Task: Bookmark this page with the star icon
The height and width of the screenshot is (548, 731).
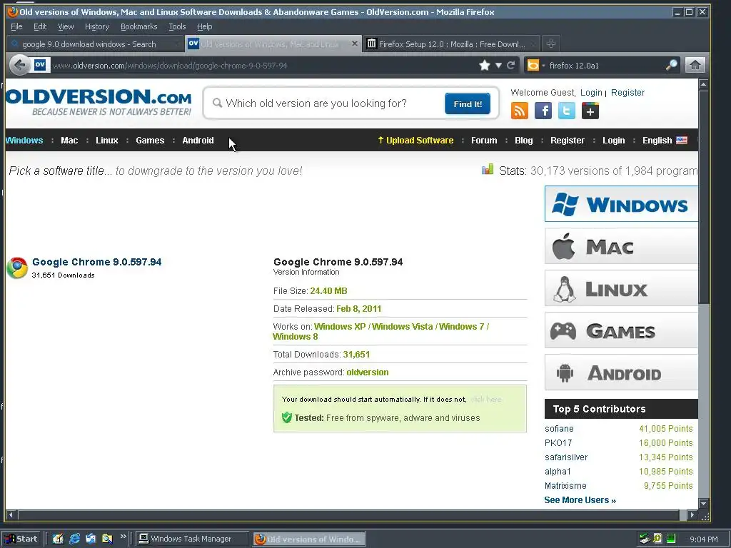Action: (485, 65)
